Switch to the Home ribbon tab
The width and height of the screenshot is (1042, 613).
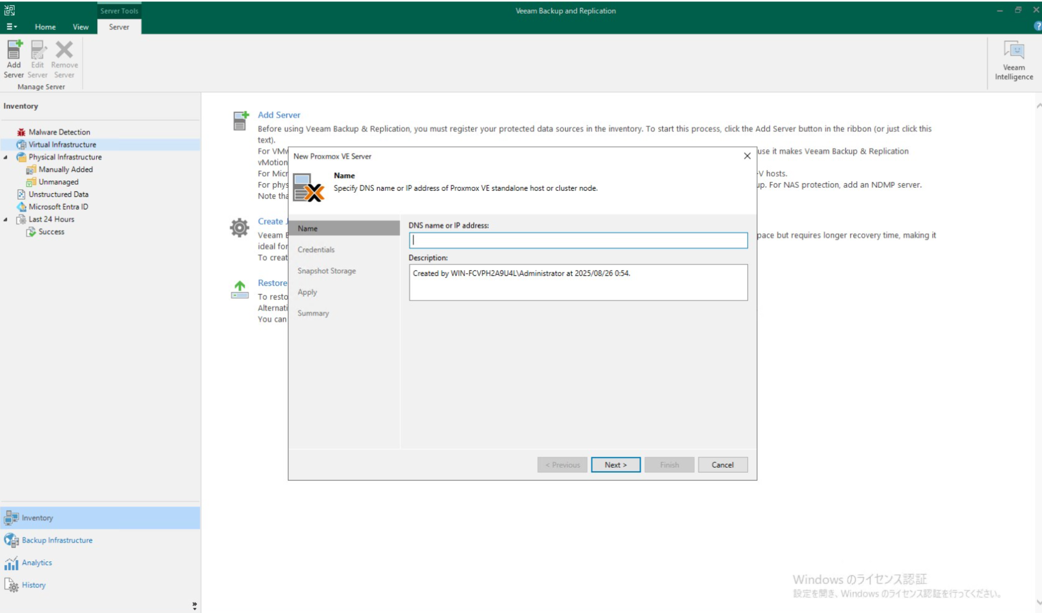[x=45, y=27]
